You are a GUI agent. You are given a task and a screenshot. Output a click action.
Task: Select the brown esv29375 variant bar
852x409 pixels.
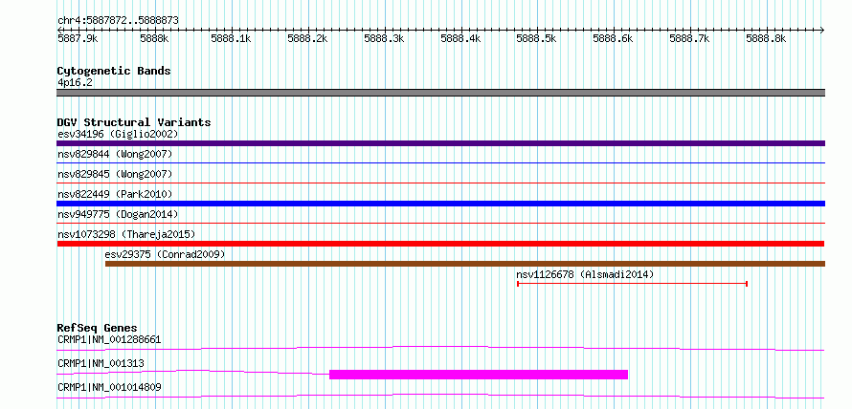pos(465,264)
